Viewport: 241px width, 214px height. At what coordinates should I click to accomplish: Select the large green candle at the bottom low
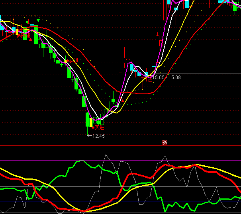tap(88, 120)
